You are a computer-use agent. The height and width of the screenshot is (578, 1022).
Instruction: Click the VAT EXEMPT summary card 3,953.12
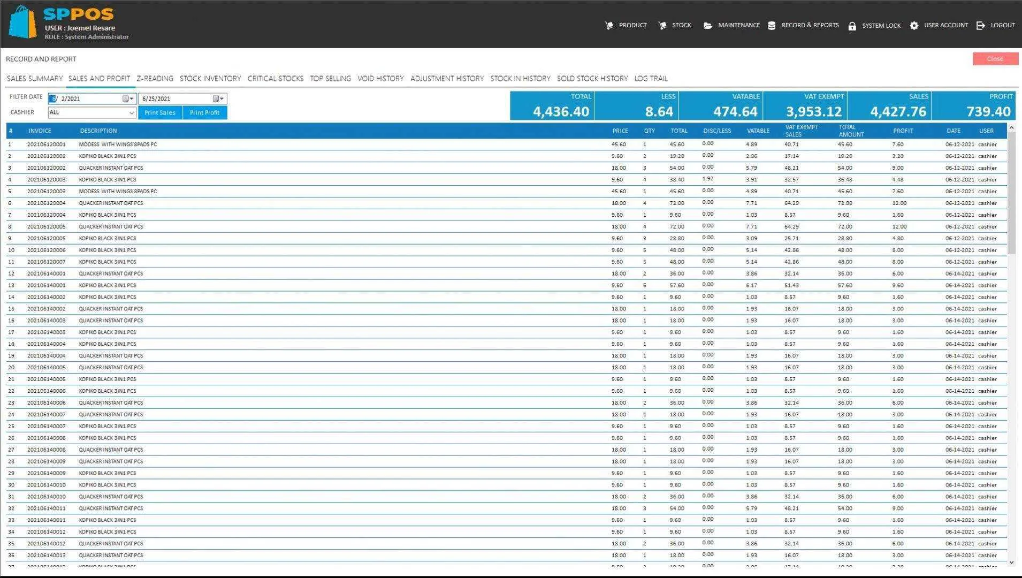(x=805, y=105)
